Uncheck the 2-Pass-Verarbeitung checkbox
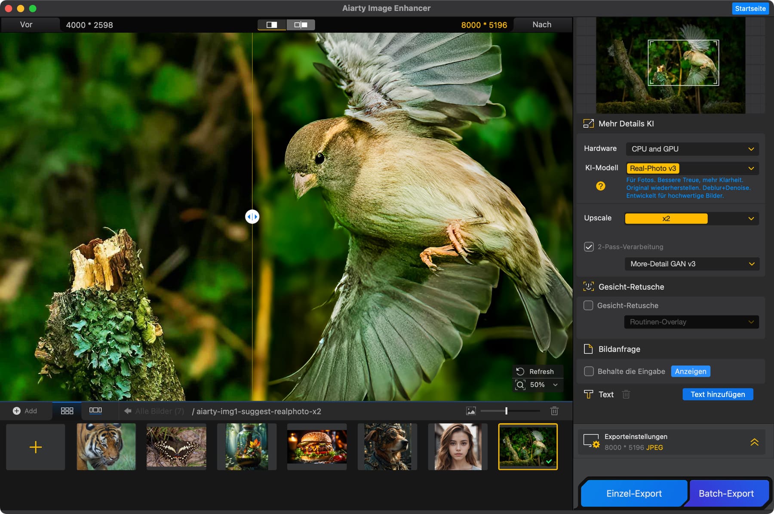 tap(589, 246)
